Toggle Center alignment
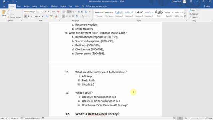 (67, 16)
